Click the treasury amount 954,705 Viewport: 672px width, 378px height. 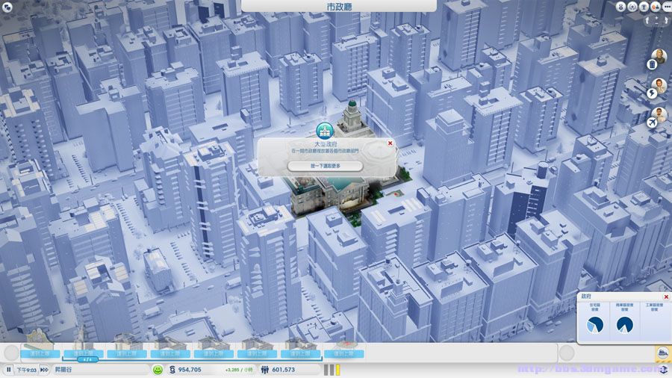190,370
